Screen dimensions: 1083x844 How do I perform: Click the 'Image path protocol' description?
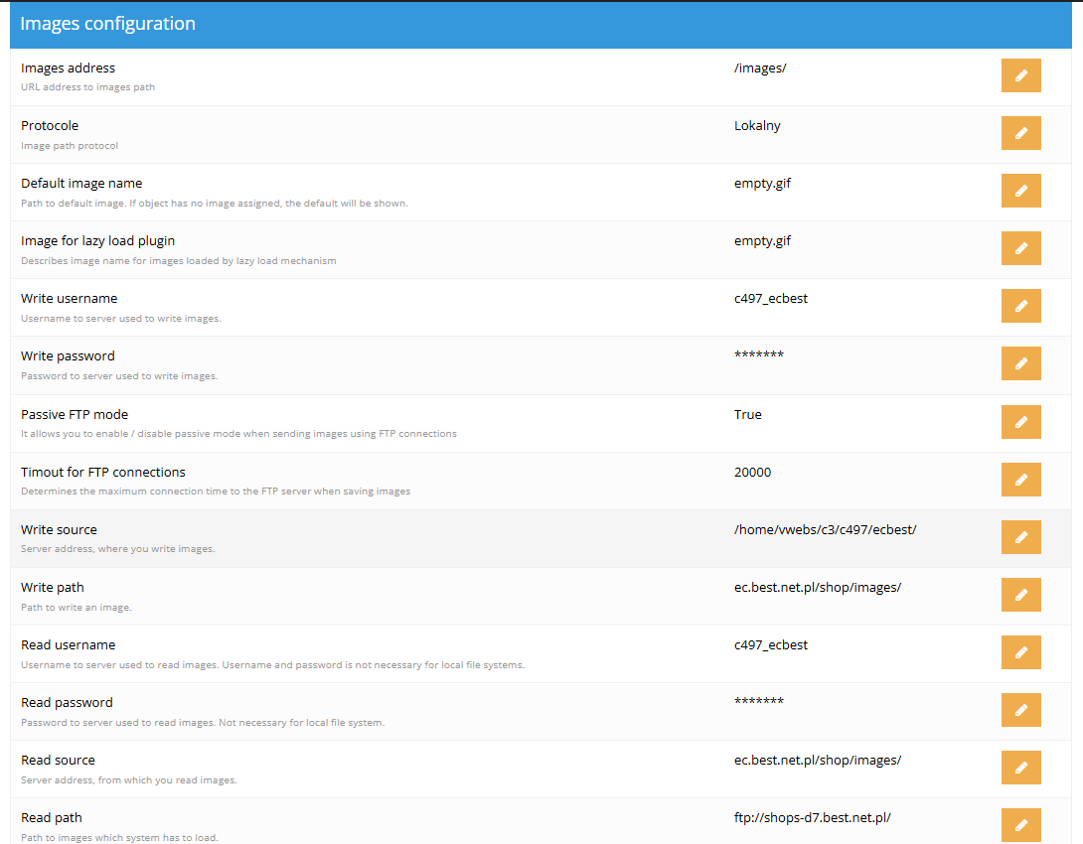click(70, 146)
